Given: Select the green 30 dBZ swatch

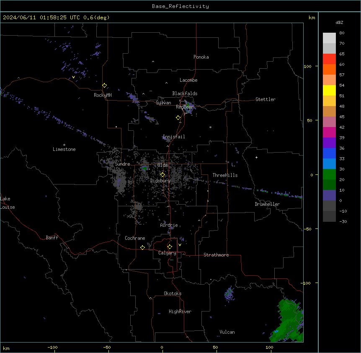Looking at the screenshot, I should (x=329, y=174).
